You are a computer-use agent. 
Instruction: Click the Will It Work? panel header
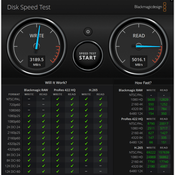pyautogui.click(x=56, y=83)
